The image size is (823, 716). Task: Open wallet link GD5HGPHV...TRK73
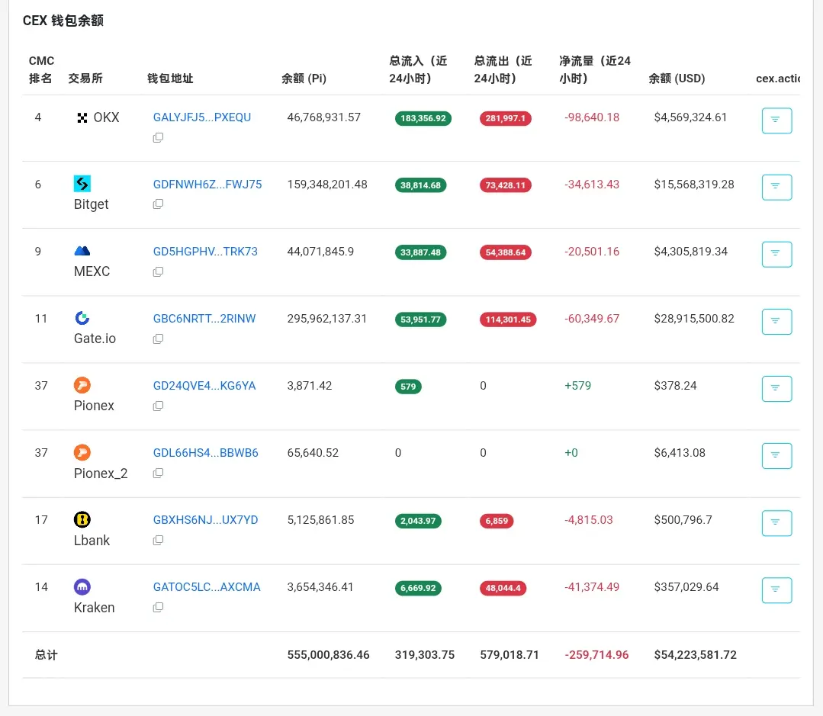coord(205,252)
